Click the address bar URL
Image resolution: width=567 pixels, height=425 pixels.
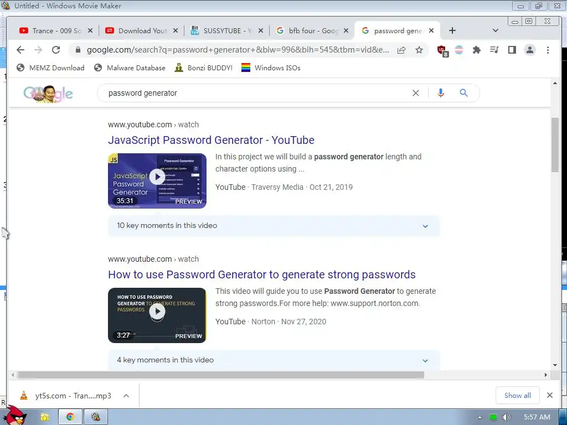pos(238,50)
